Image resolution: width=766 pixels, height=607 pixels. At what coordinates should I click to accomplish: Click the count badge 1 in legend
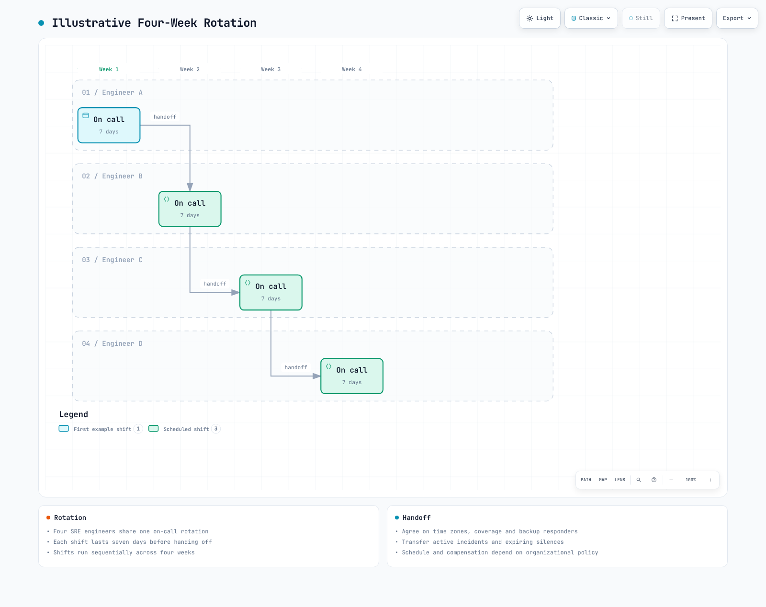tap(138, 429)
